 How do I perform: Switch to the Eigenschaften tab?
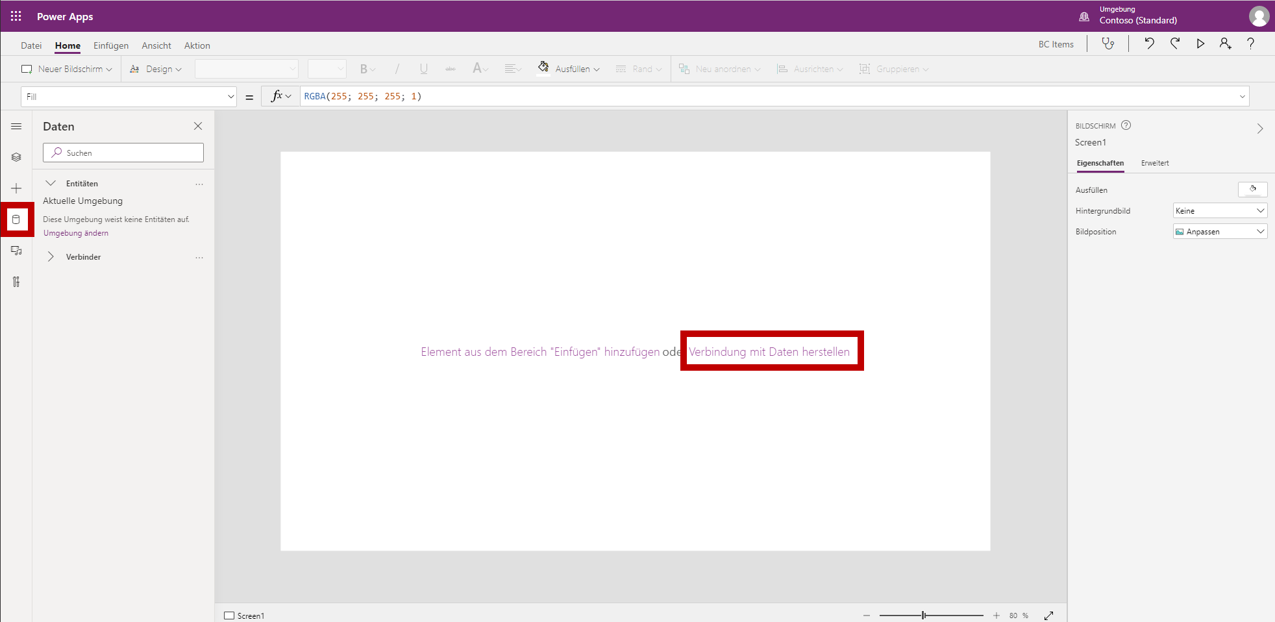(1100, 163)
